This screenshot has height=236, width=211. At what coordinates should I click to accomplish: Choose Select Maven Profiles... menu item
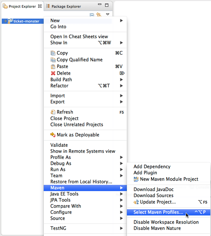coord(158,212)
